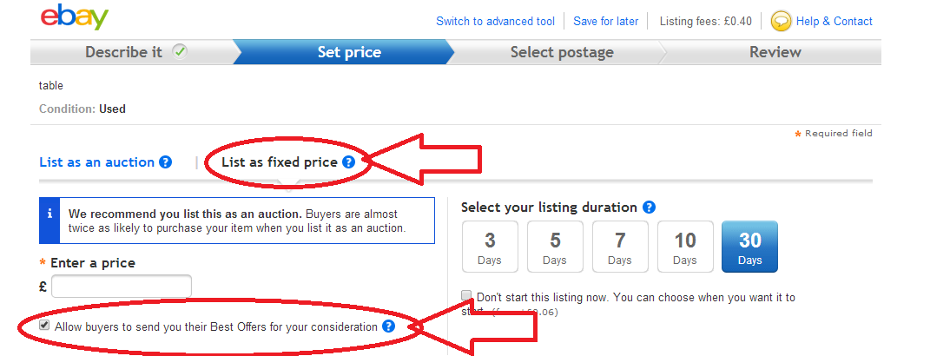Open Help & Contact link
The height and width of the screenshot is (356, 950).
[834, 21]
